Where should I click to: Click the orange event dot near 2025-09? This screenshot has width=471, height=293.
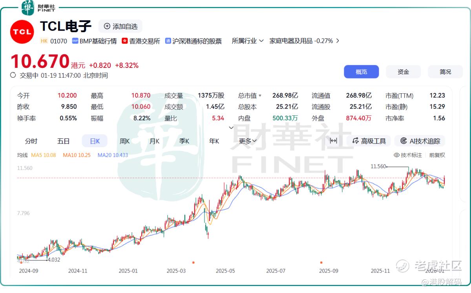point(321,262)
